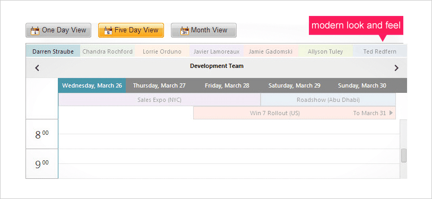The image size is (432, 199).
Task: Click the One Day View calendar icon
Action: pyautogui.click(x=35, y=30)
